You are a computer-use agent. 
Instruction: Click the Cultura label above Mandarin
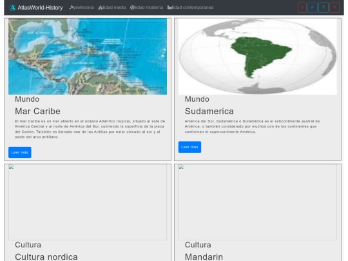198,245
